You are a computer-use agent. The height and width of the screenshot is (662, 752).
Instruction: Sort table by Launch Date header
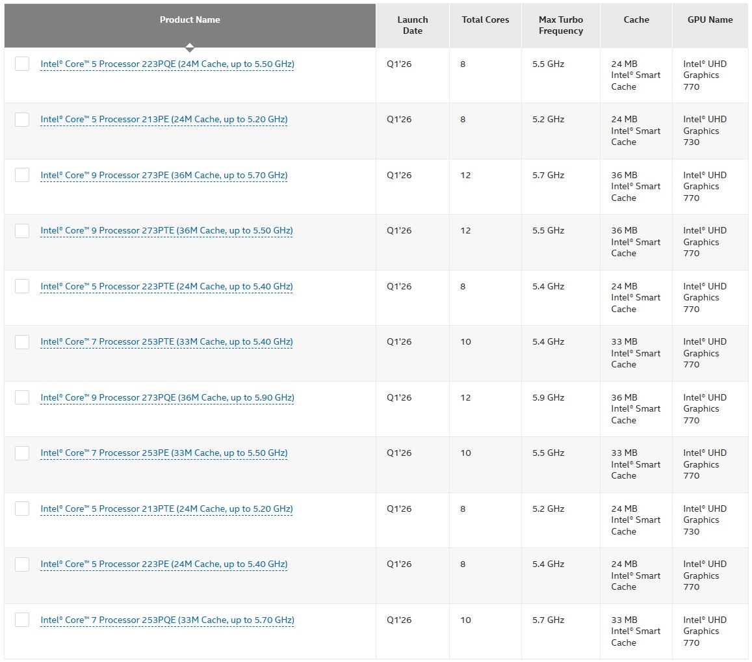(412, 25)
